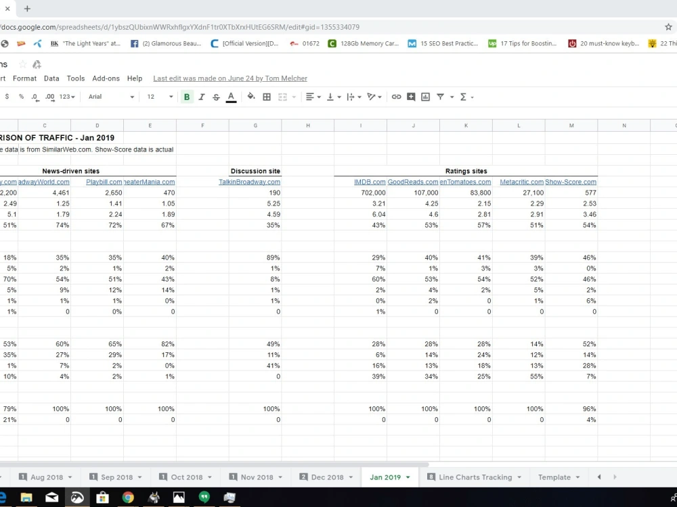The height and width of the screenshot is (507, 677).
Task: Star the spreadsheet document
Action: 23,64
